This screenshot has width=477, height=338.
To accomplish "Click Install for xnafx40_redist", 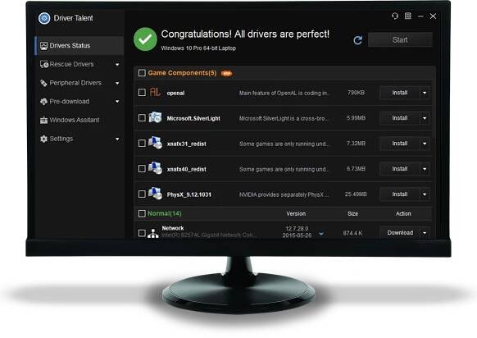I will [400, 169].
